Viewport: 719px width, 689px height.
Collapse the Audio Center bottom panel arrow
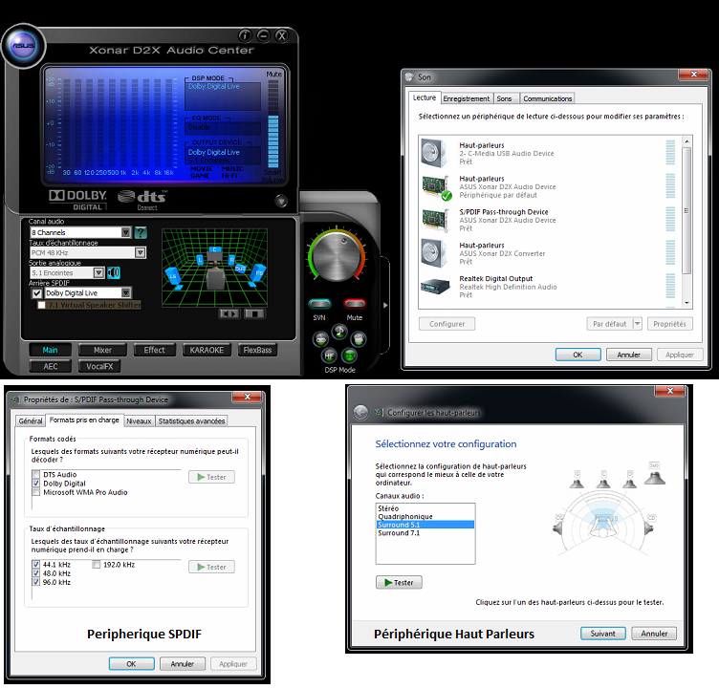(x=281, y=201)
